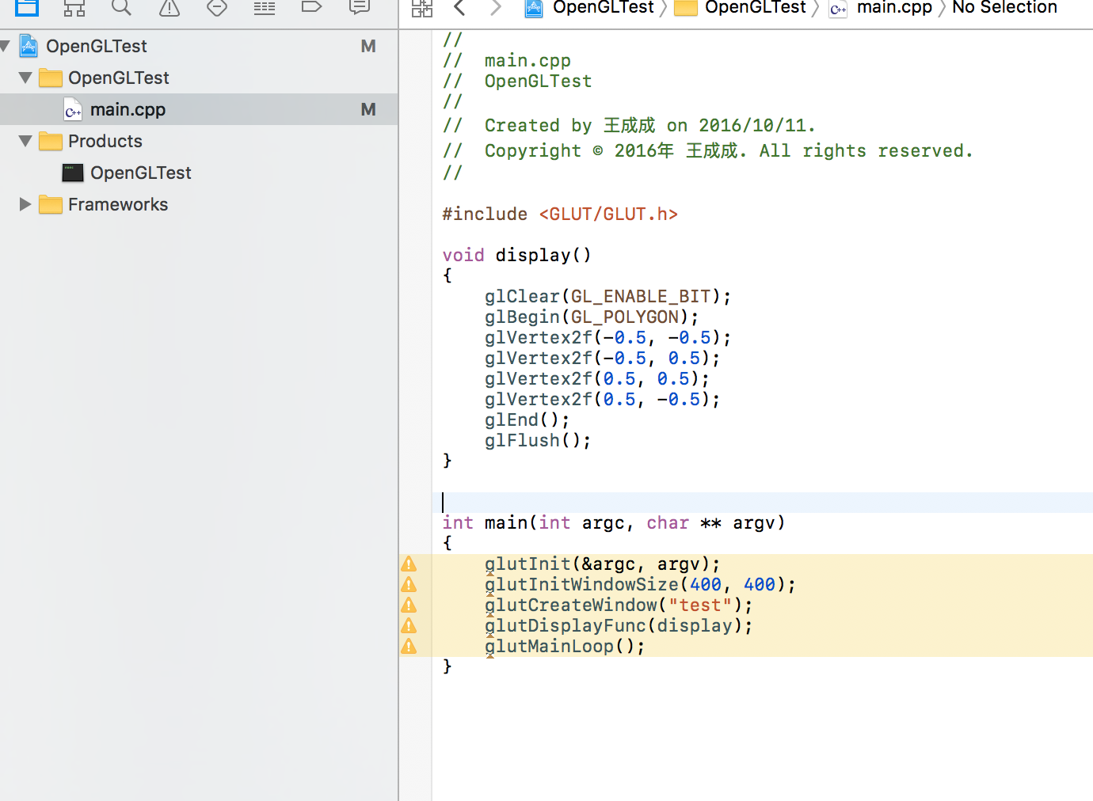Click the "glVertex2f(-0.5, 0.5);" line

(x=602, y=358)
